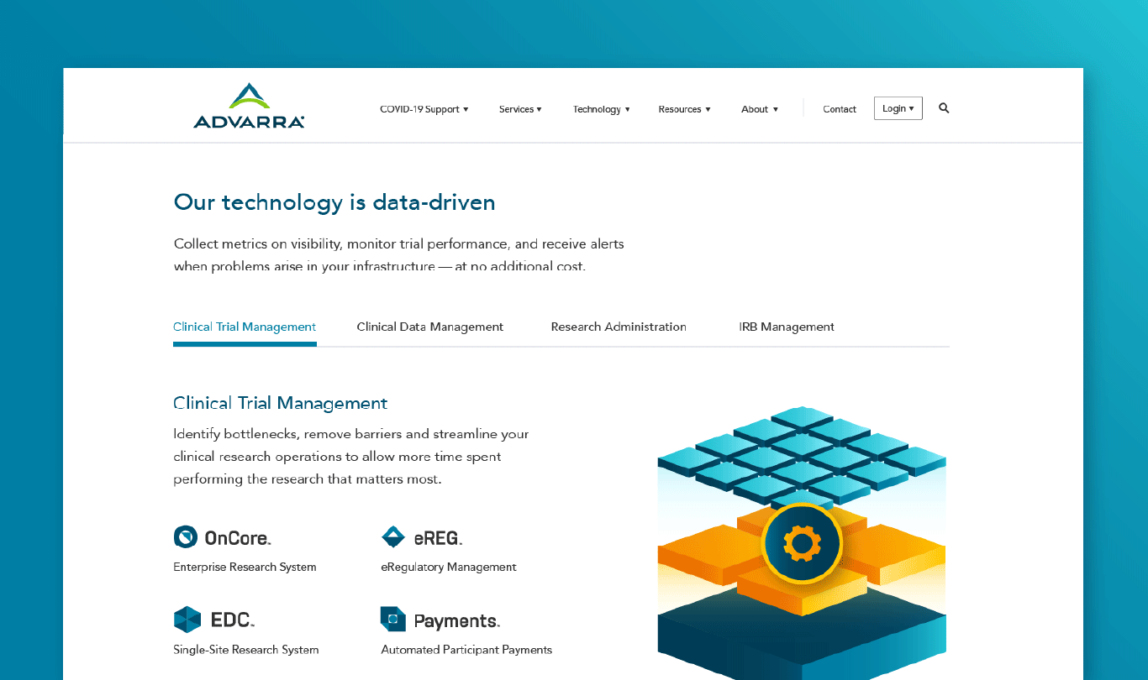Open the EDC product name link

tap(233, 620)
